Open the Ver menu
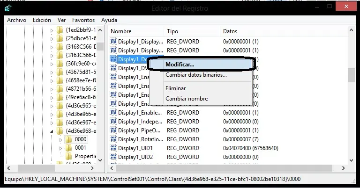The width and height of the screenshot is (360, 188). (61, 20)
